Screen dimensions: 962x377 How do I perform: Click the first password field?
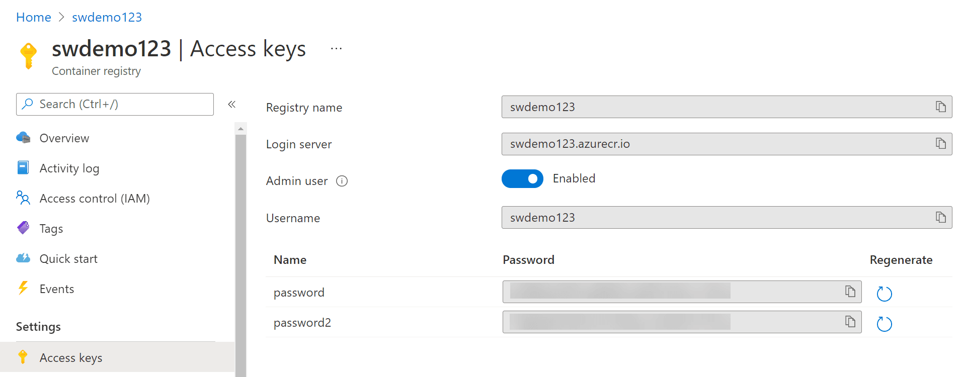[682, 292]
